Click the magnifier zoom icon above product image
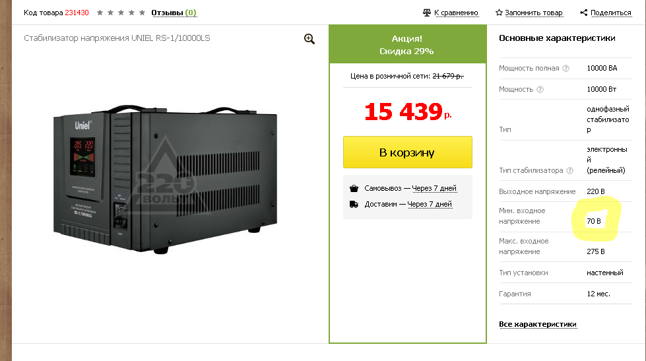Screen dimensions: 646x361 (309, 39)
